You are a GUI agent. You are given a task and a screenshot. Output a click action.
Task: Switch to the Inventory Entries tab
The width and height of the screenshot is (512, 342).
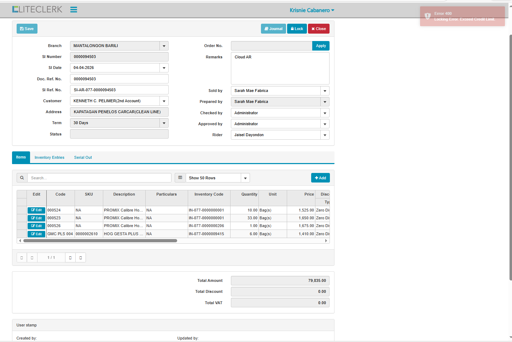(x=50, y=158)
